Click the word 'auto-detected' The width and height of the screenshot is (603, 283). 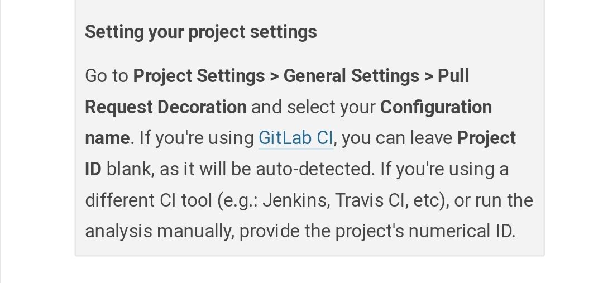(315, 169)
